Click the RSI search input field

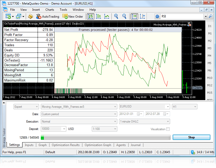(x=182, y=16)
